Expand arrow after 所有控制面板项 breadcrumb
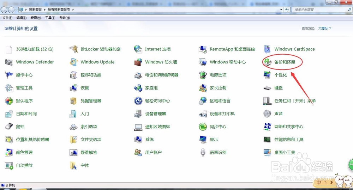The image size is (353, 190). click(x=73, y=10)
